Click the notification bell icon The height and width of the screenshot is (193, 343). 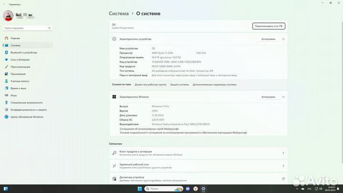point(338,189)
